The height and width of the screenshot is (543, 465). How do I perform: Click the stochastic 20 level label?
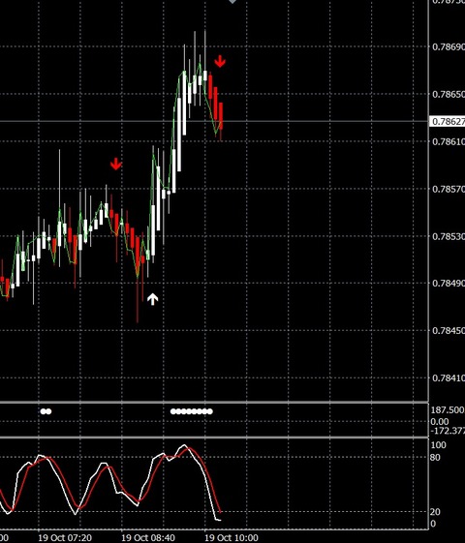(435, 512)
